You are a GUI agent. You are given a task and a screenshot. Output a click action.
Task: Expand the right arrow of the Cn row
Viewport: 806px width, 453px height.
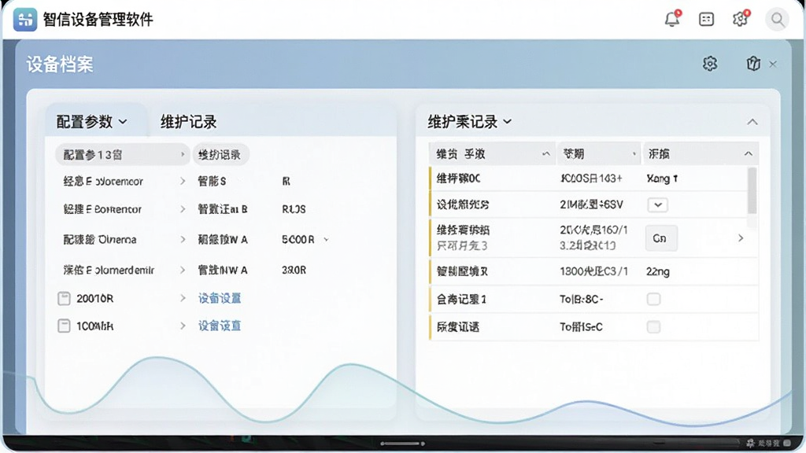[740, 238]
